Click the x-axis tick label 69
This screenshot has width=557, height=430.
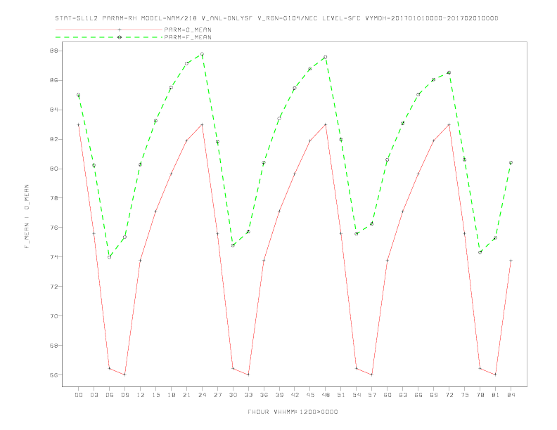pos(433,395)
